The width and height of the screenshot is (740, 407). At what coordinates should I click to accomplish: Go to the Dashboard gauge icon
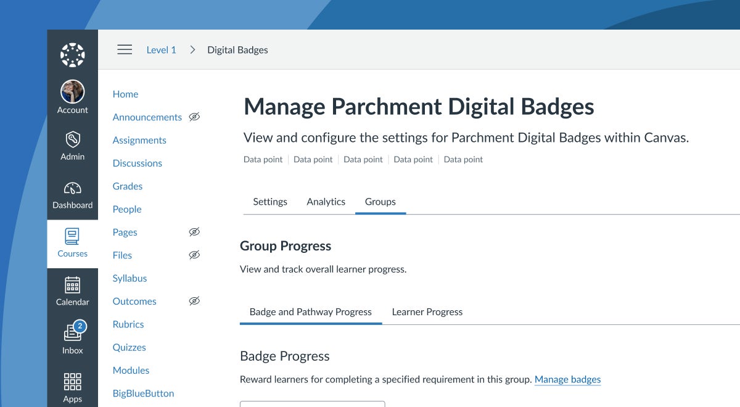(x=72, y=188)
